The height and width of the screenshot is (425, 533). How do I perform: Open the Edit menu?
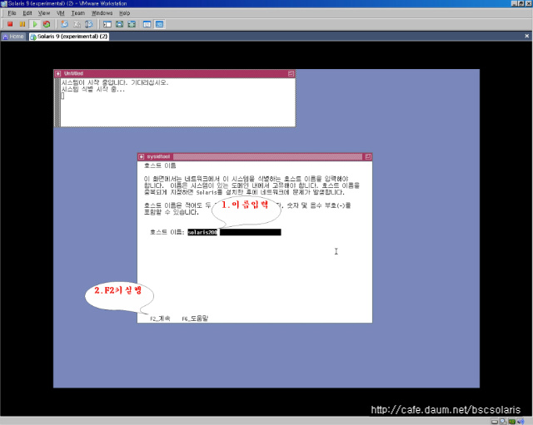(27, 13)
